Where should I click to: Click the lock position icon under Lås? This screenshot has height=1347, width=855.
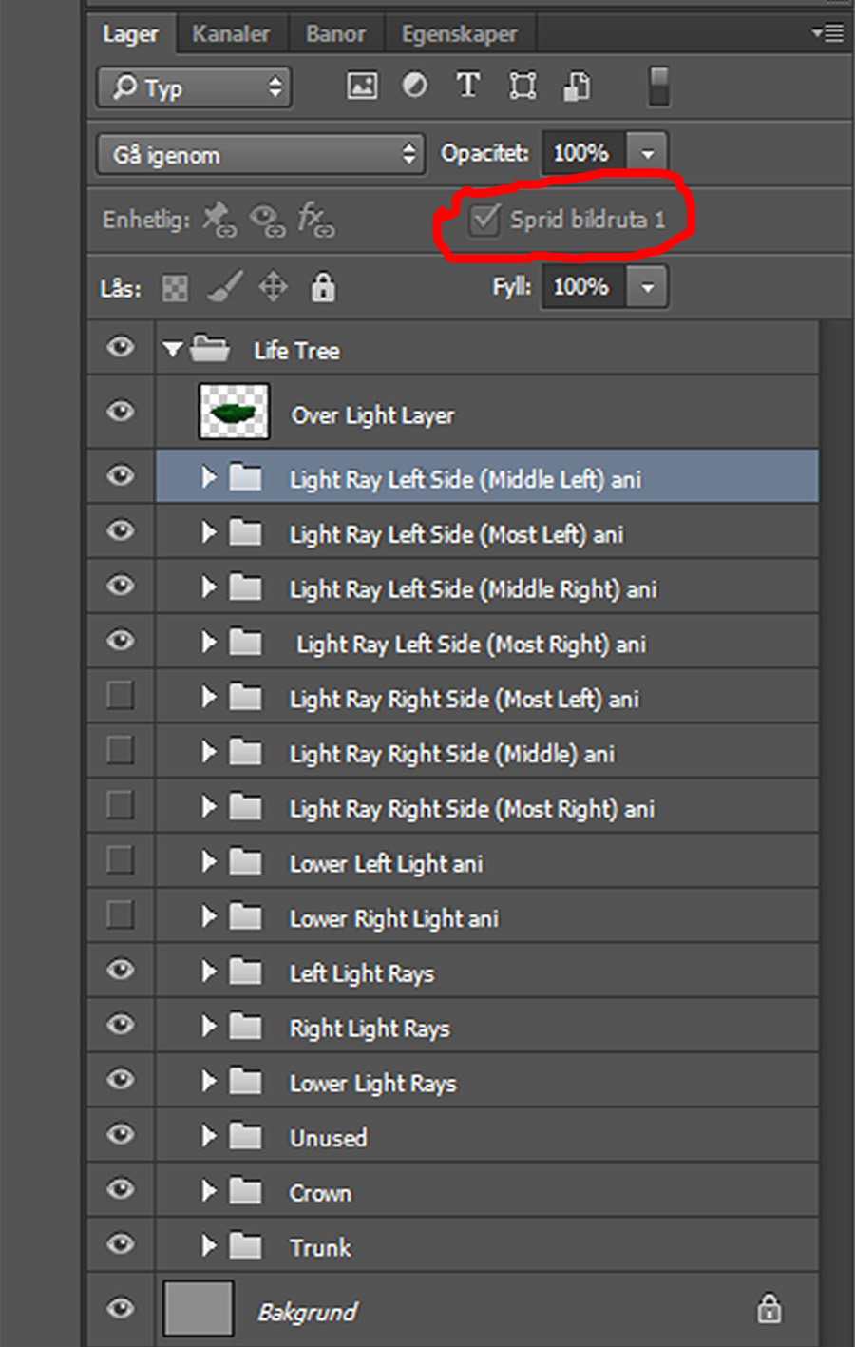click(273, 287)
